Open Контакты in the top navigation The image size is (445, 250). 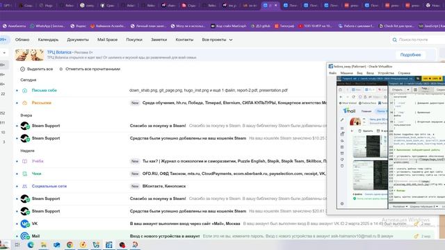[x=184, y=40]
